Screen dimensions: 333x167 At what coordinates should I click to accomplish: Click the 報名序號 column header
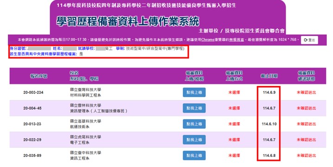click(x=38, y=76)
